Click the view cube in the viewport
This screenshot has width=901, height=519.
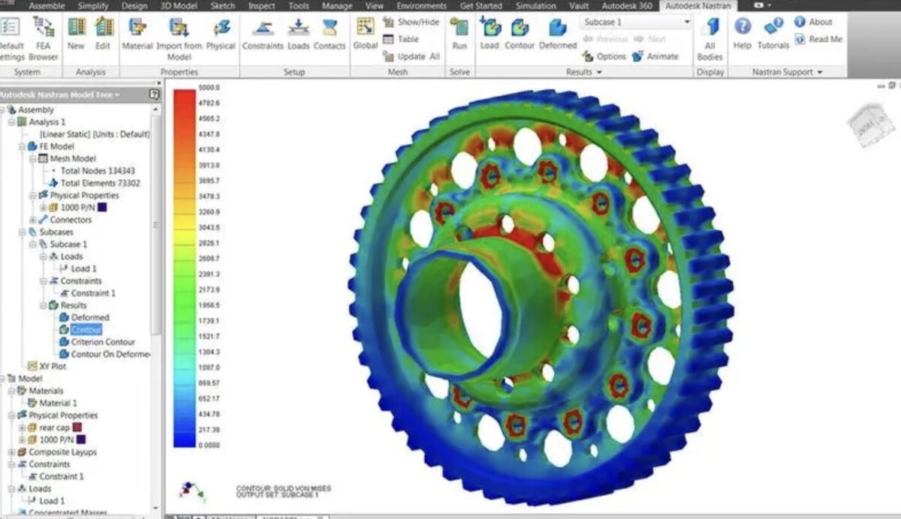(x=872, y=124)
